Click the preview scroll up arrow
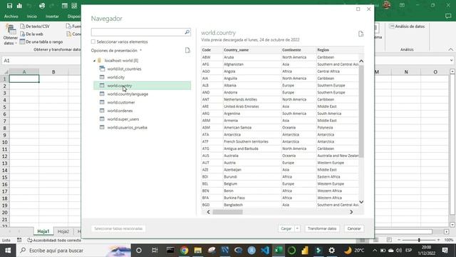The image size is (456, 257). click(x=361, y=61)
